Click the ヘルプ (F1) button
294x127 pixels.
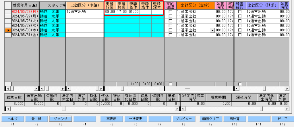tap(13, 119)
